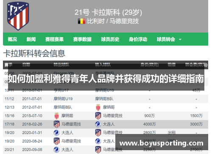
Task: Open the 概况 tab
Action: tap(12, 39)
